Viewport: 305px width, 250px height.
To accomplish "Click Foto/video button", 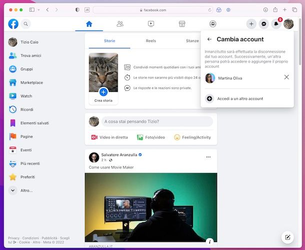I will (x=151, y=137).
